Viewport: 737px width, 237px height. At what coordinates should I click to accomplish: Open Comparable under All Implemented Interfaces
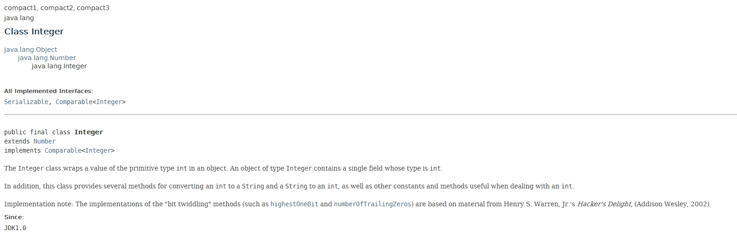(74, 102)
